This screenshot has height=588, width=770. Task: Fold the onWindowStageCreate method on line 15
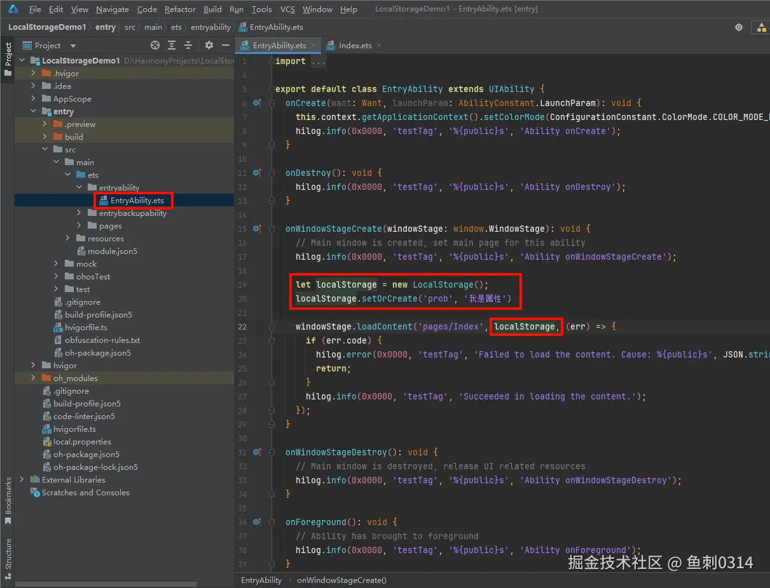[271, 229]
